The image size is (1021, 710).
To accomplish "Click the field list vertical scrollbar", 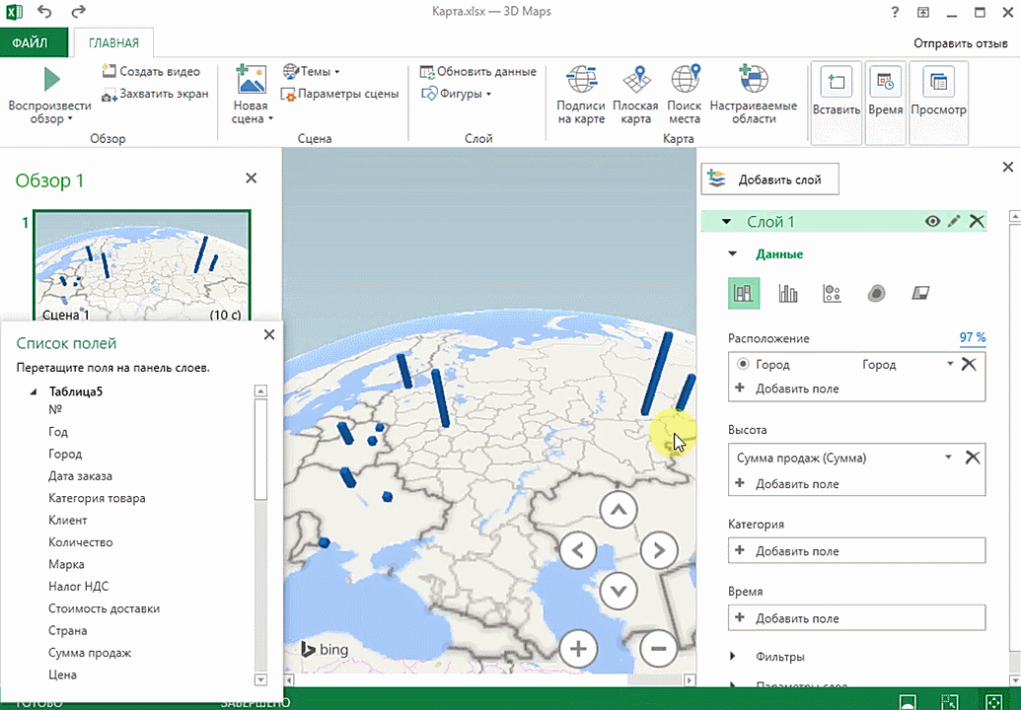I will (260, 450).
